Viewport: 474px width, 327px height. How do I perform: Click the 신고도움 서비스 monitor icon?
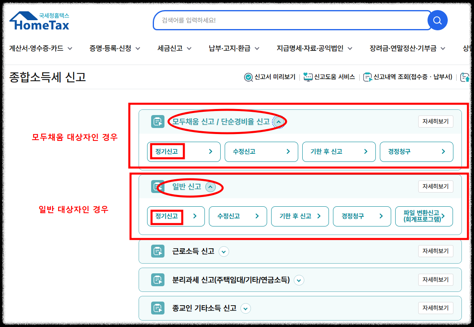308,77
